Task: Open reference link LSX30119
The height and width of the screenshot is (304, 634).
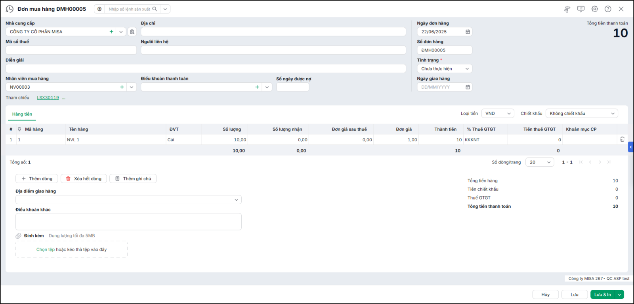Action: coord(48,98)
